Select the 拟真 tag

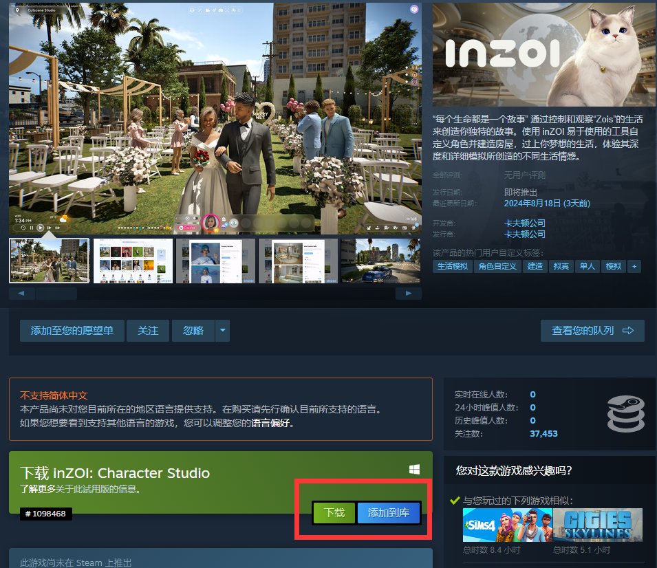[x=561, y=266]
